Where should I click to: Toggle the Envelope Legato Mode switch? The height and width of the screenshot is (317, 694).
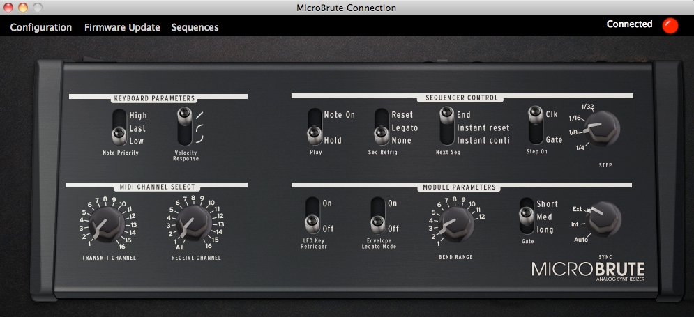pyautogui.click(x=378, y=215)
